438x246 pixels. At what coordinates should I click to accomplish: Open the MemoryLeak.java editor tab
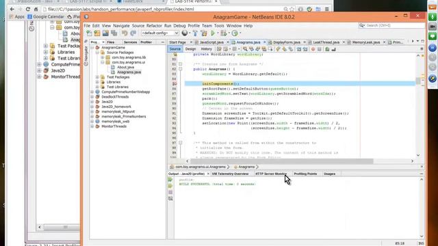pos(365,42)
